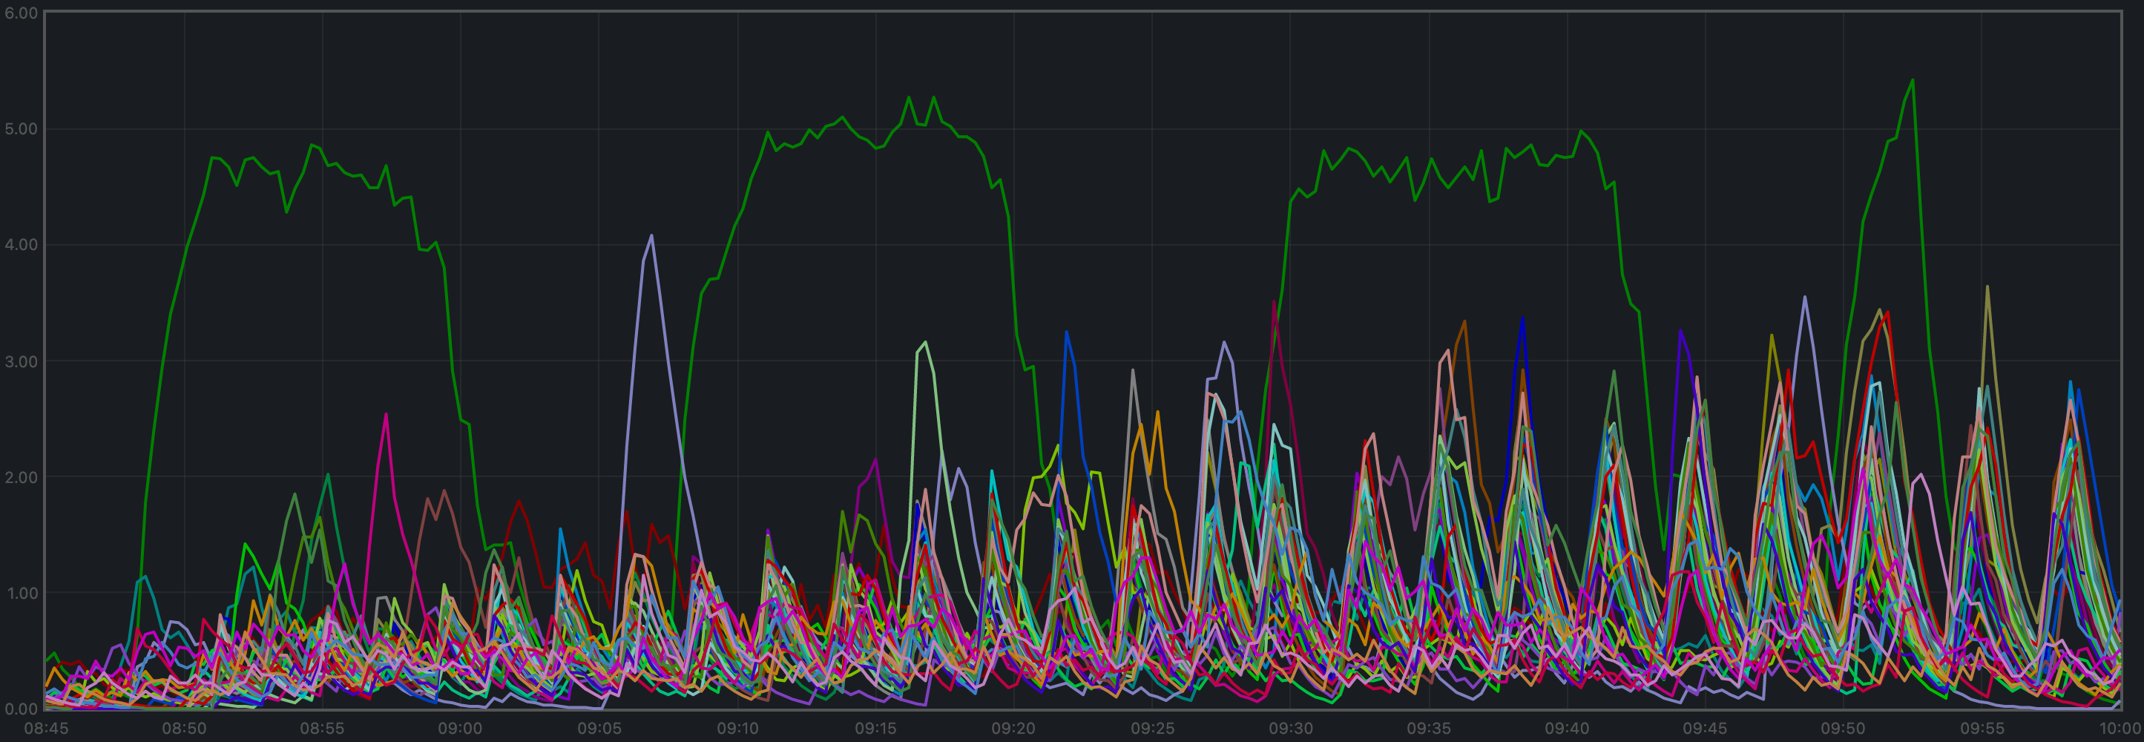Click the 3.00 y-axis value label
Screen dimensions: 2144x742
click(22, 361)
